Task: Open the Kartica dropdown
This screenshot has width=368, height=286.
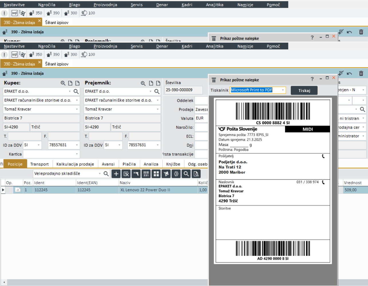Action: pos(77,154)
